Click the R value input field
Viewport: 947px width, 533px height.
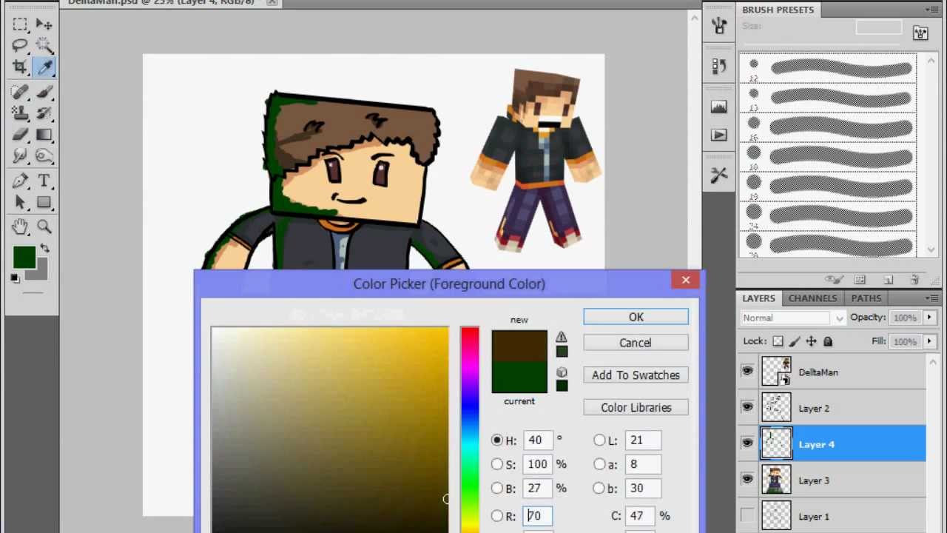(x=538, y=516)
